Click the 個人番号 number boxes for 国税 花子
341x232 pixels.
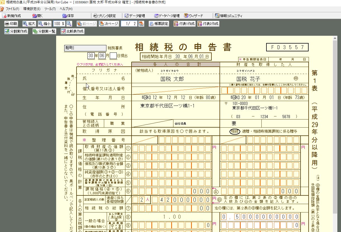pos(264,90)
